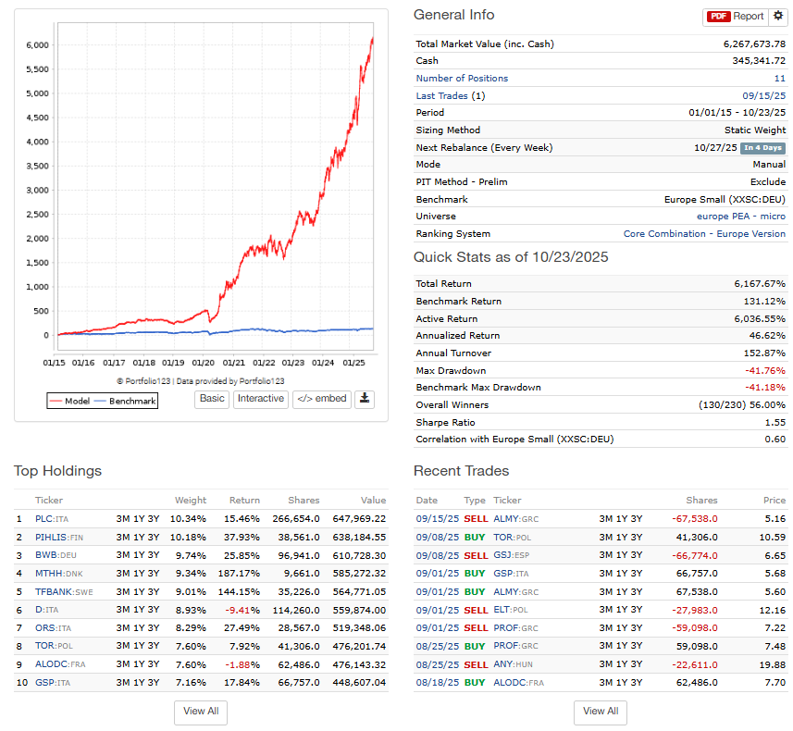The height and width of the screenshot is (731, 793).
Task: Open the PDF Report
Action: 737,16
